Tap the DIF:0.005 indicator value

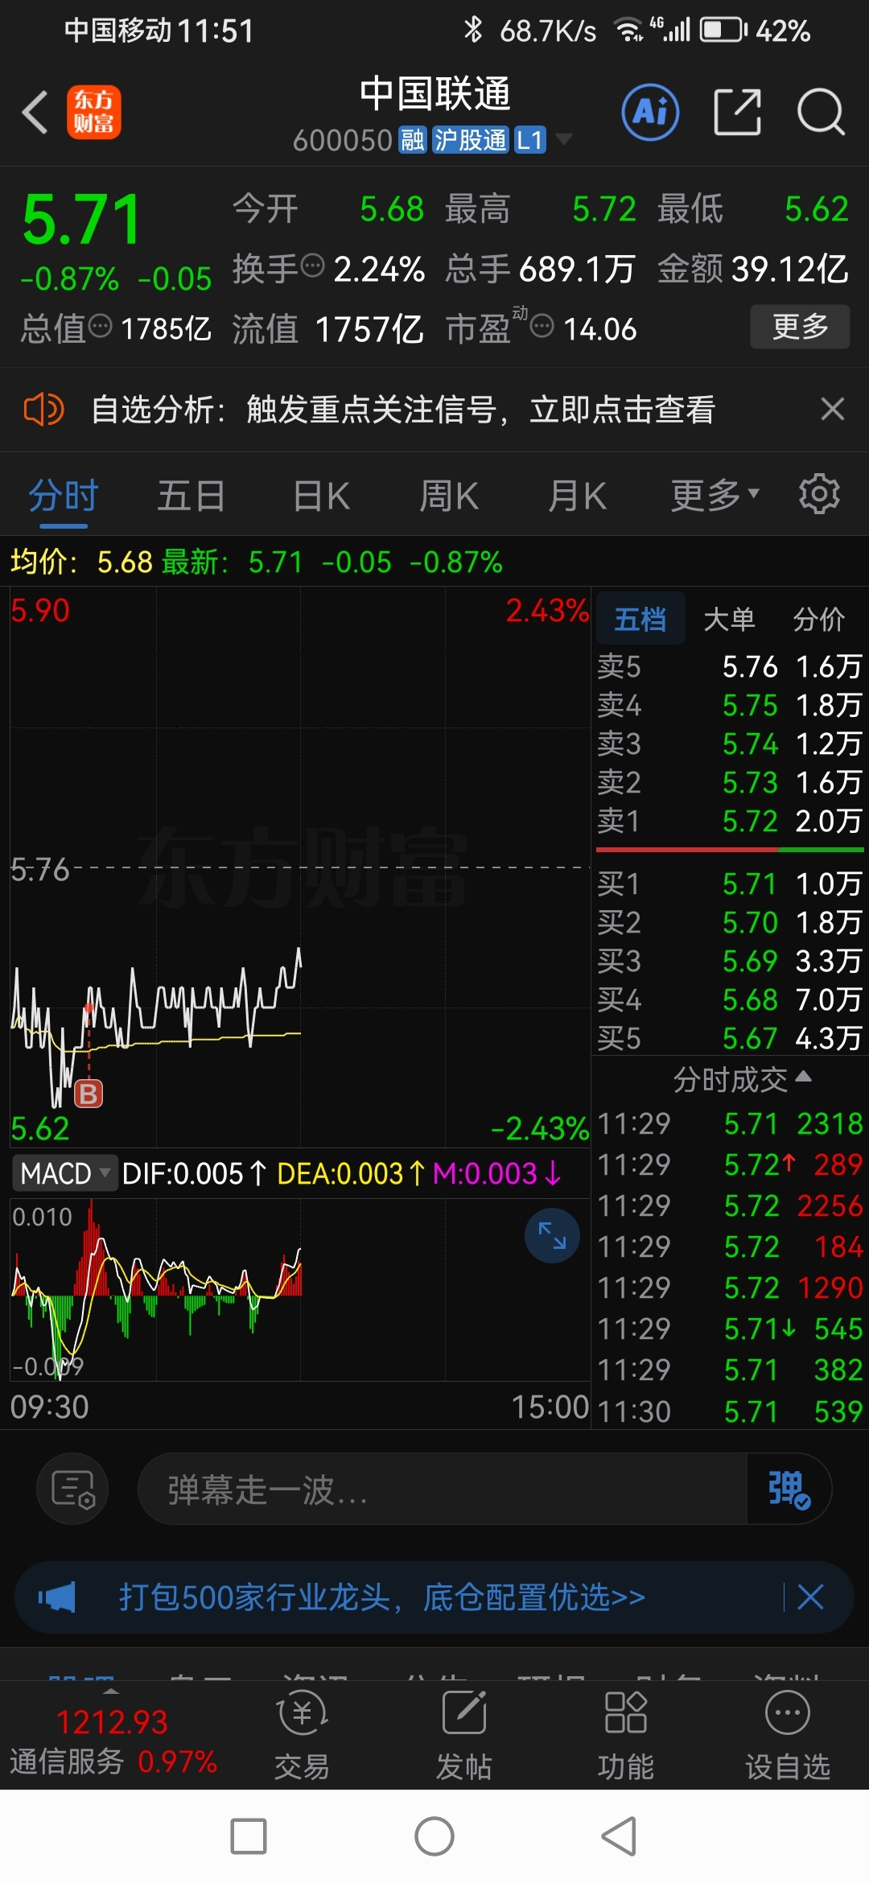(193, 1173)
